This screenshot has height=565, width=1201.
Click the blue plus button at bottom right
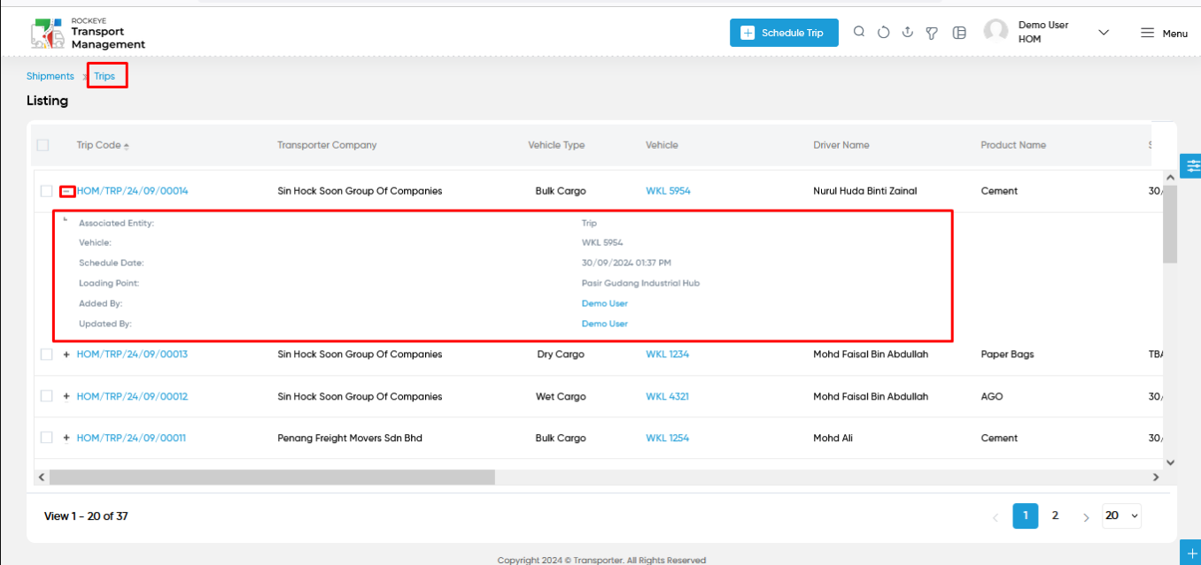coord(1191,553)
